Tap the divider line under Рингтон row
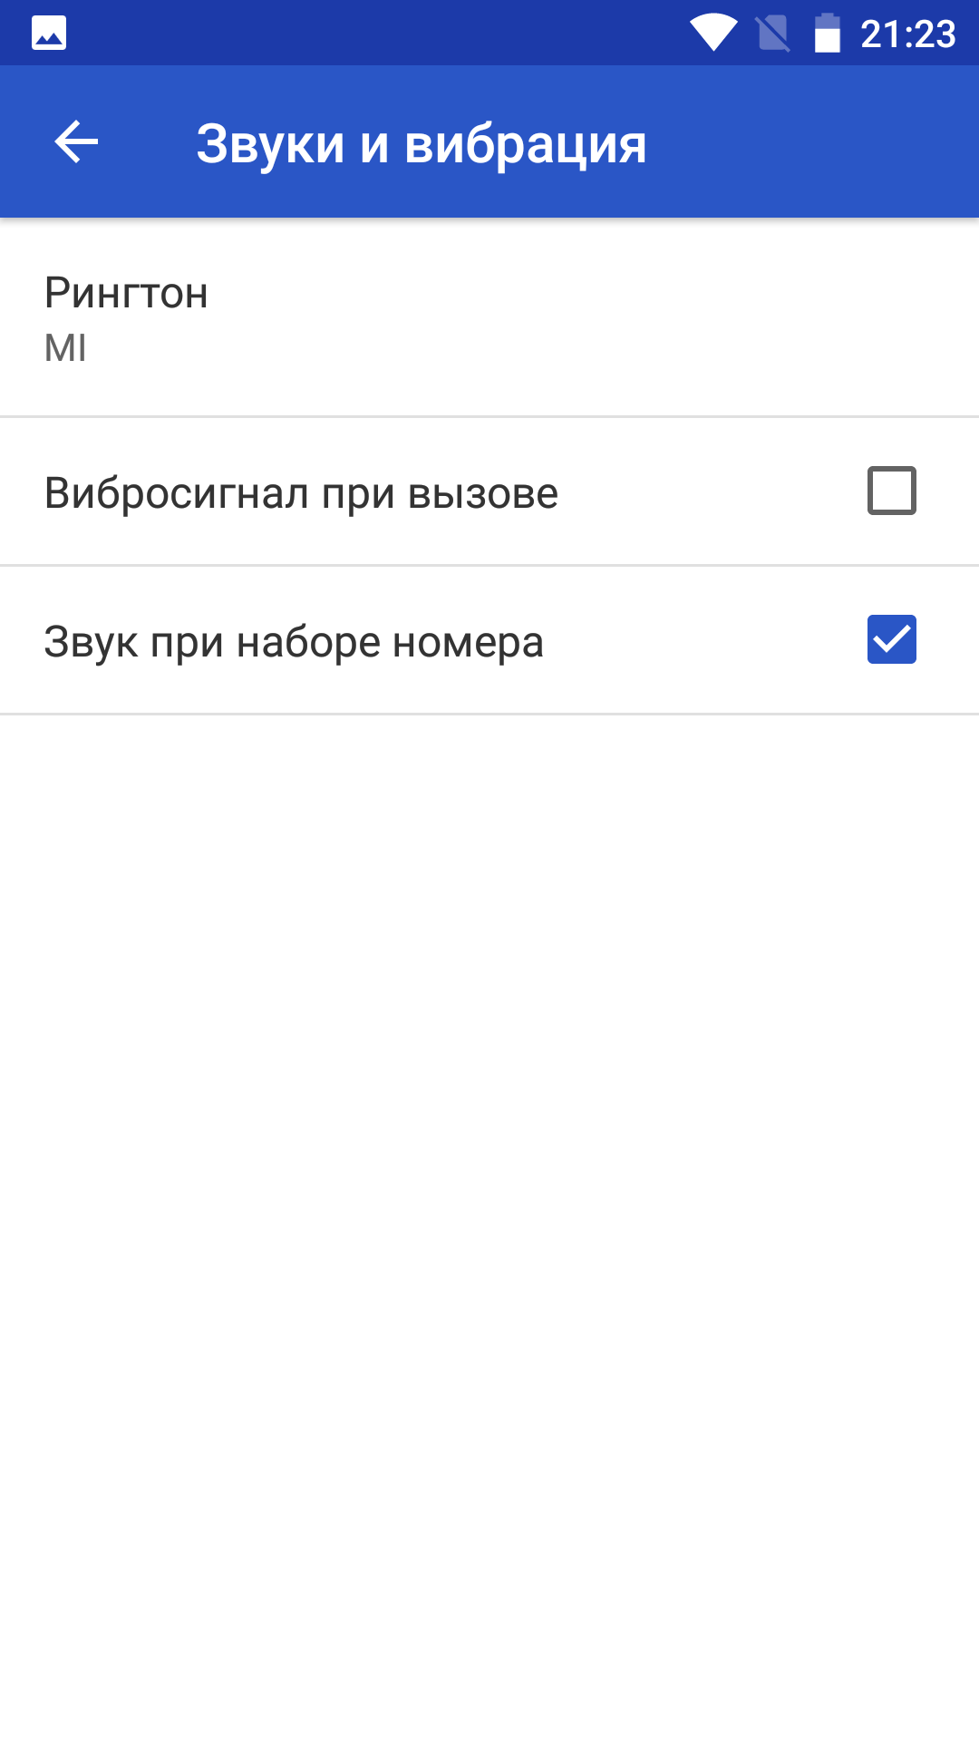Screen dimensions: 979x1741 [489, 417]
